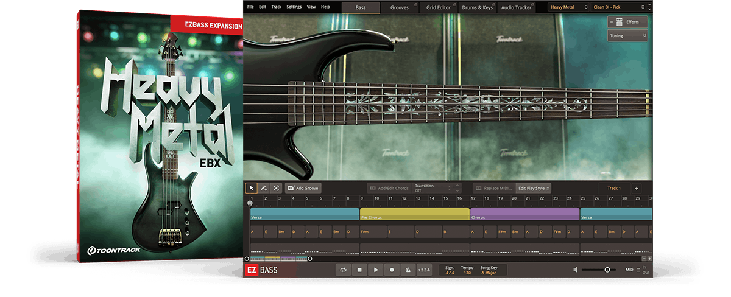Open the Track menu

pos(277,7)
